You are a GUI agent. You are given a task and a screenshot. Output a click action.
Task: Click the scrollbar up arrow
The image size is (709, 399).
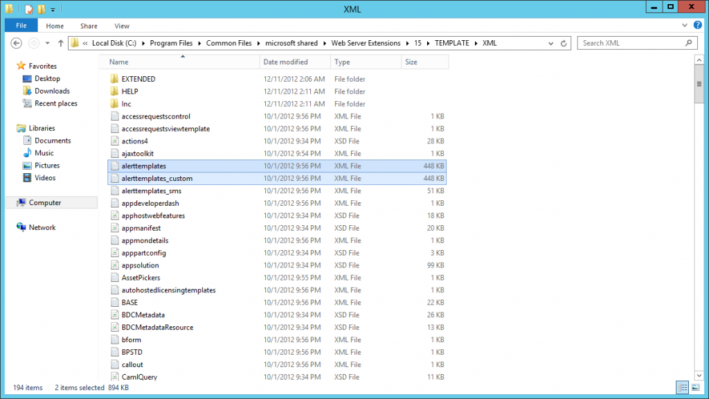699,60
